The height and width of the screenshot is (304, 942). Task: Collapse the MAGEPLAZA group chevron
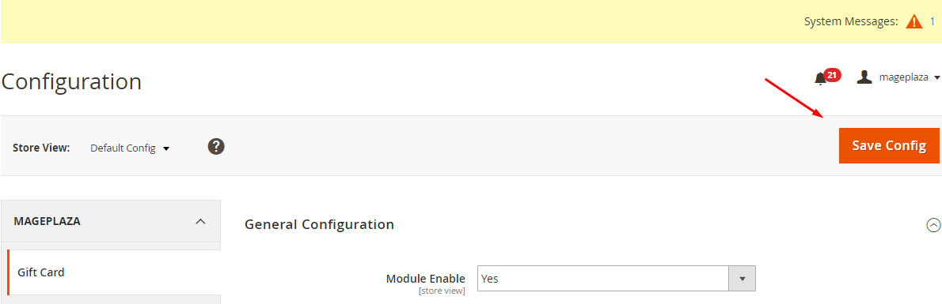(200, 221)
